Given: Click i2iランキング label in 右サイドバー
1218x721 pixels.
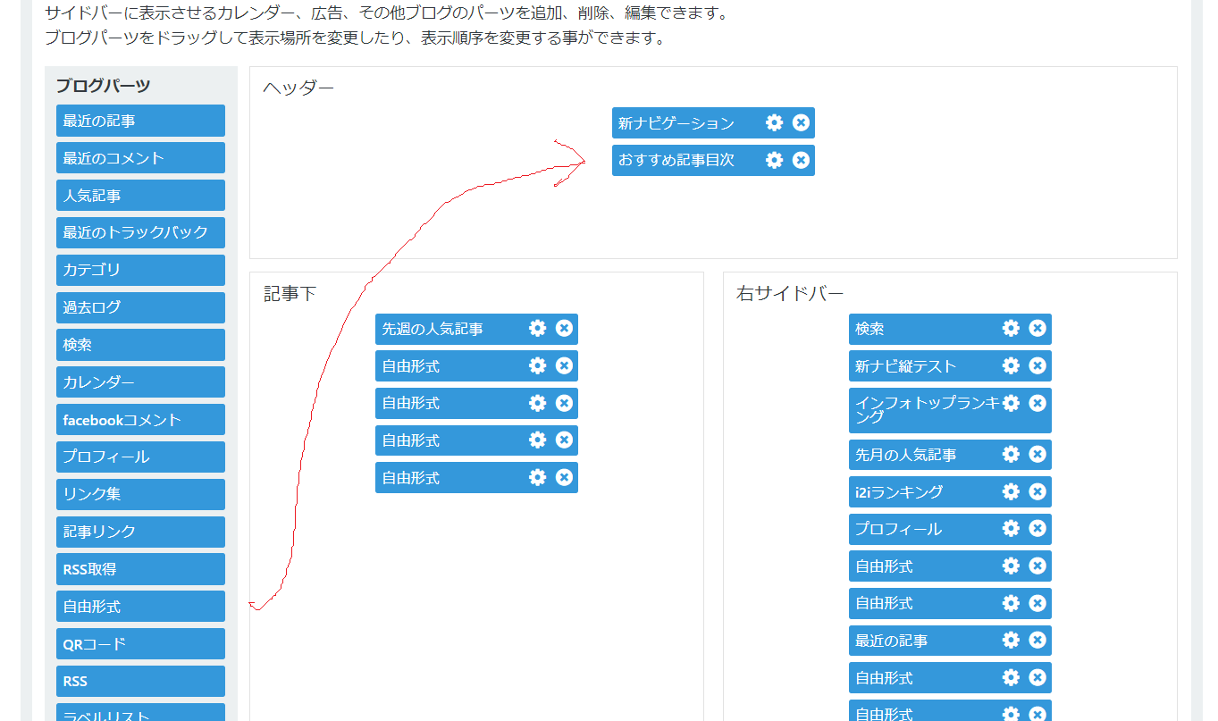Looking at the screenshot, I should 898,492.
